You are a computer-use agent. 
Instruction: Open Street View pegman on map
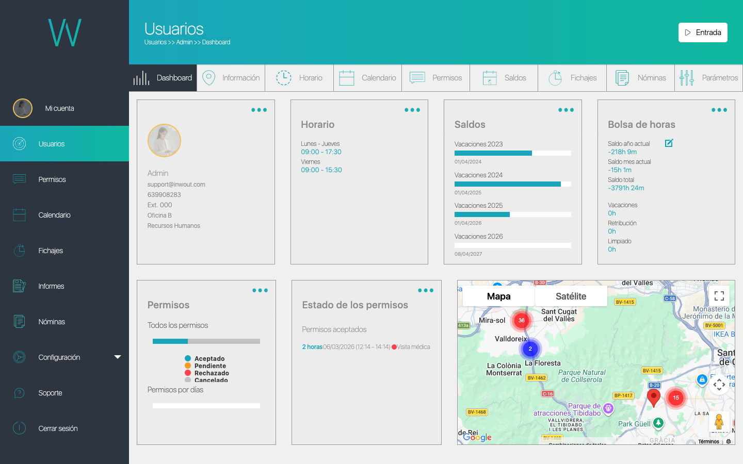coord(719,422)
